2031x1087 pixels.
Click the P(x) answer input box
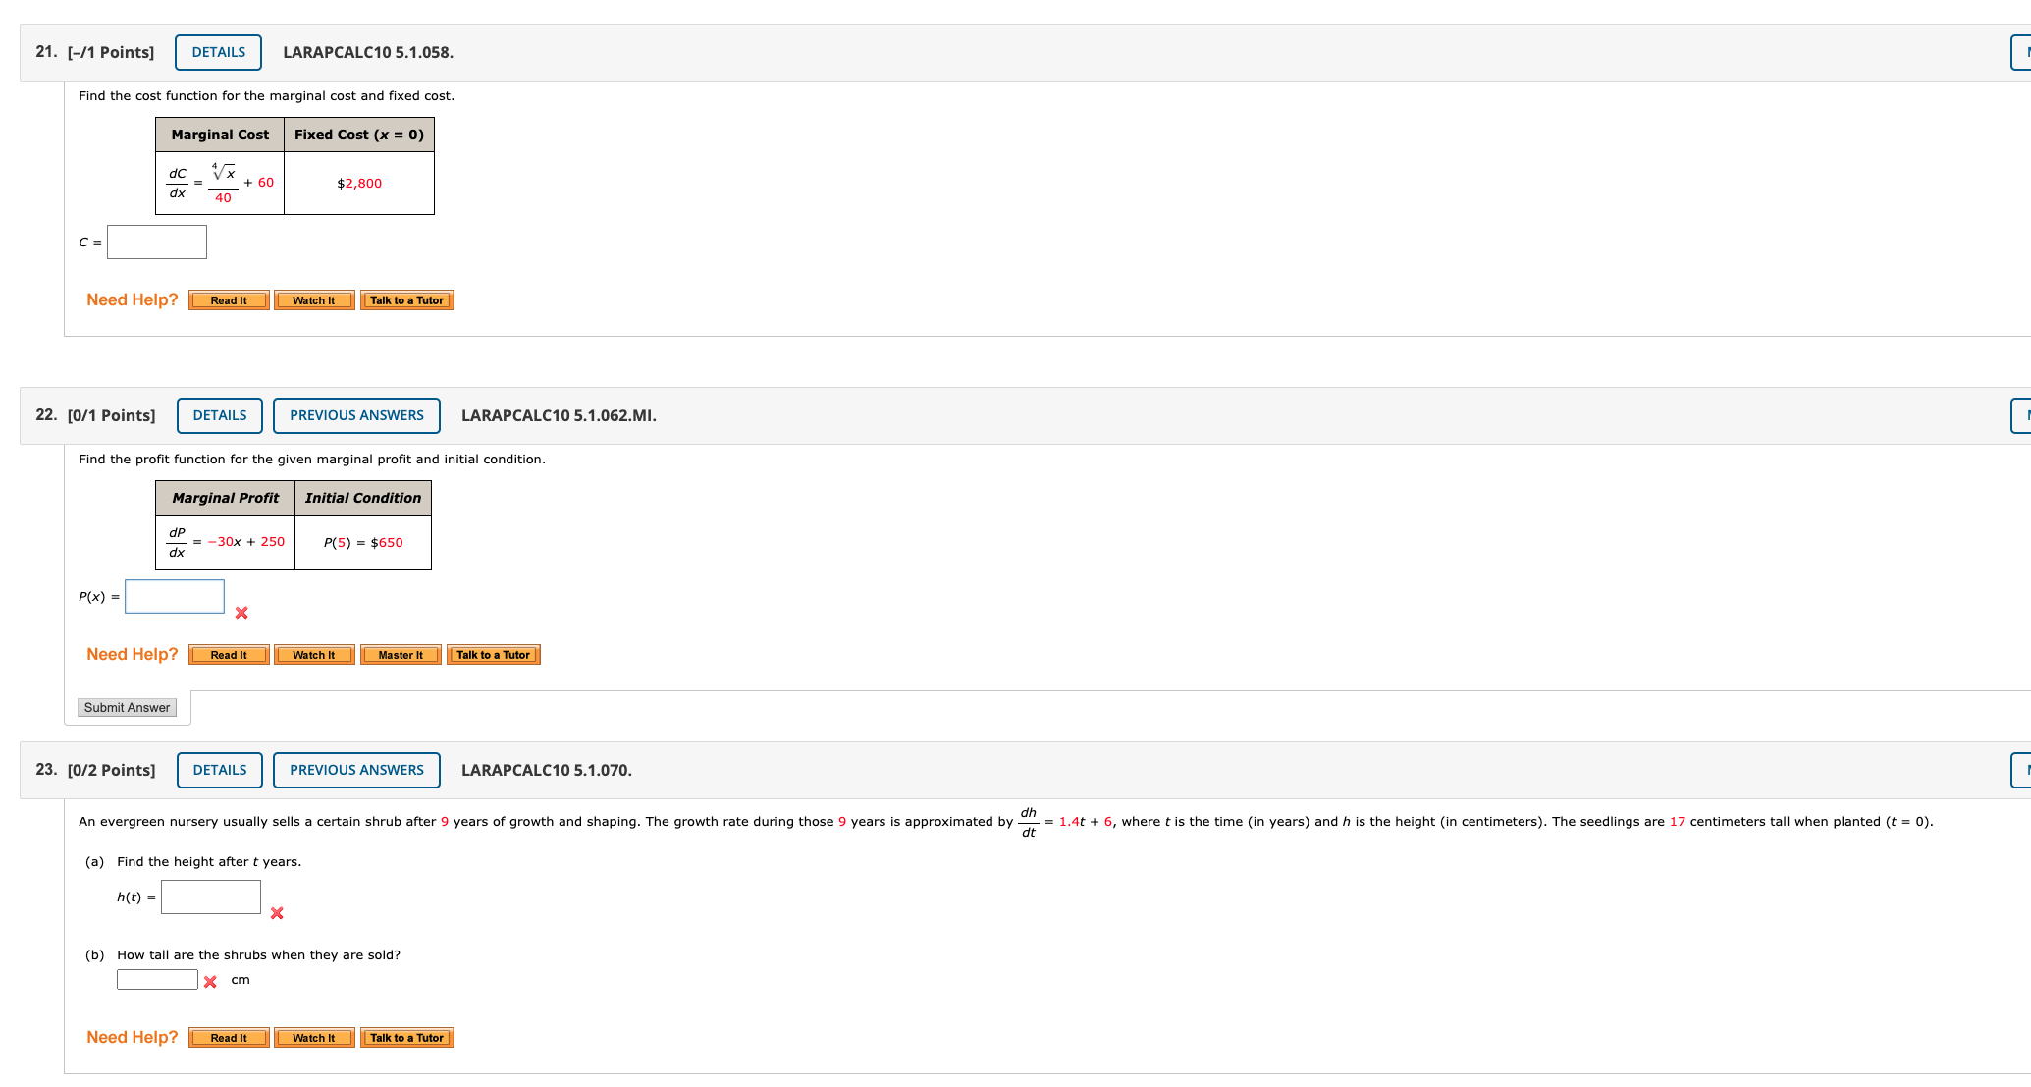tap(175, 597)
